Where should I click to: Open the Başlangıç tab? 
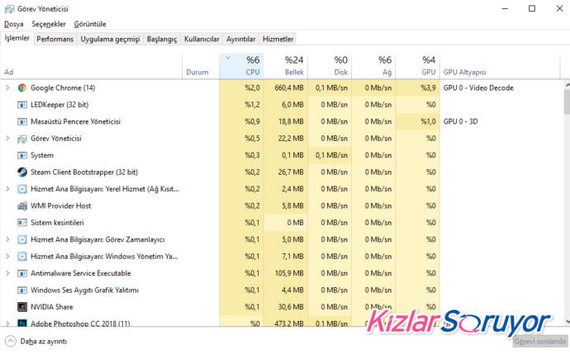coord(162,40)
